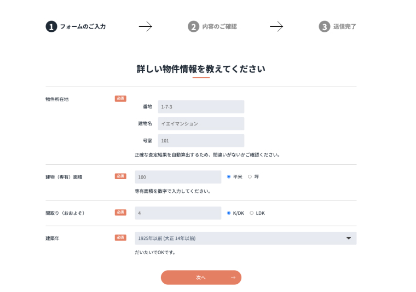Image resolution: width=416 pixels, height=292 pixels.
Task: Select the 平米 radio button
Action: [229, 176]
